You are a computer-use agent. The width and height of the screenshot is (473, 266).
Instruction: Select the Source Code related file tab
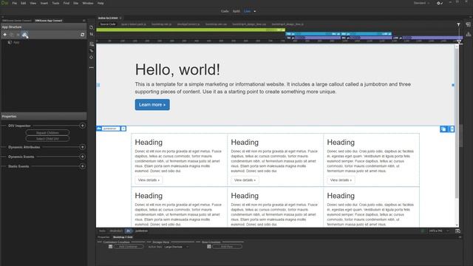(108, 24)
